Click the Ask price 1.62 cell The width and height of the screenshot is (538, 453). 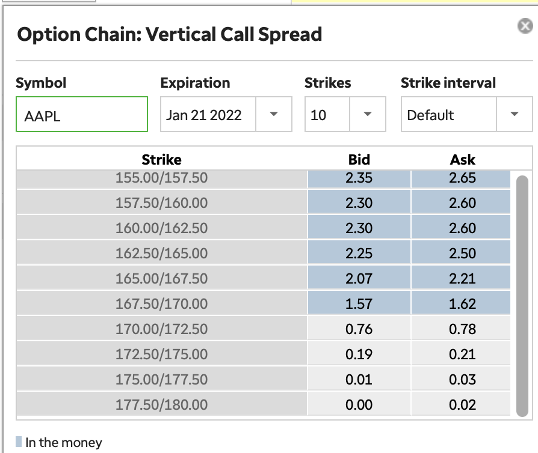click(x=461, y=304)
